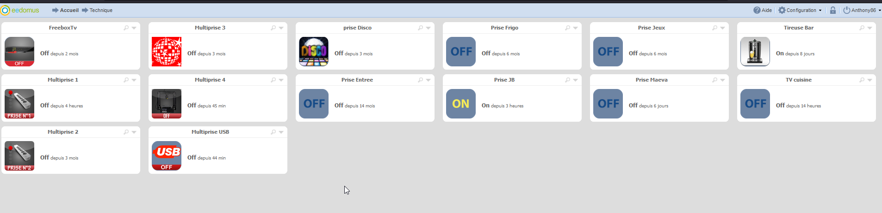The image size is (882, 213).
Task: Click the magnifier icon on Tireuse Bar card
Action: pos(862,28)
